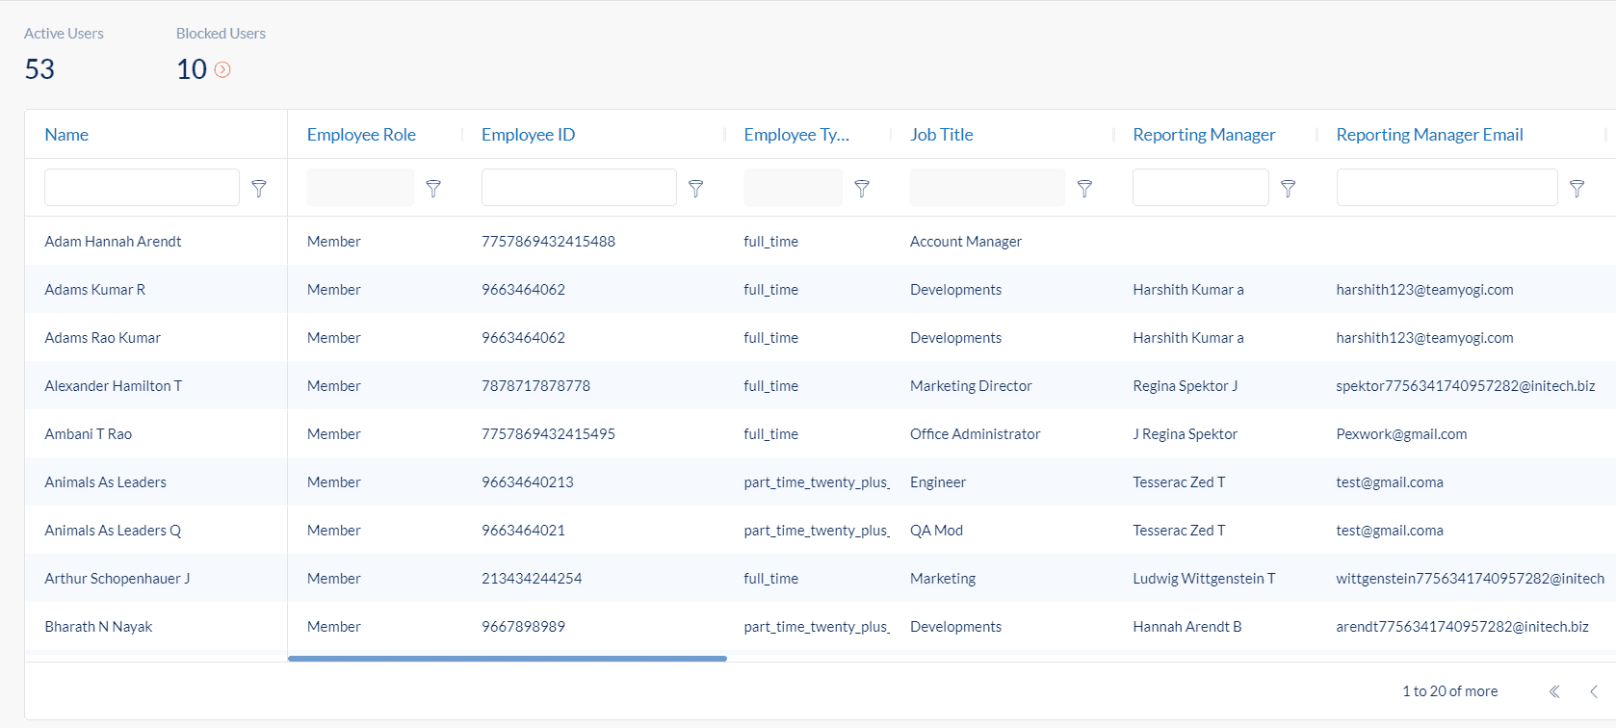Screen dimensions: 1616x728
Task: Click Bharath N Nayak's part_time_twenty_plus cell
Action: pos(817,627)
